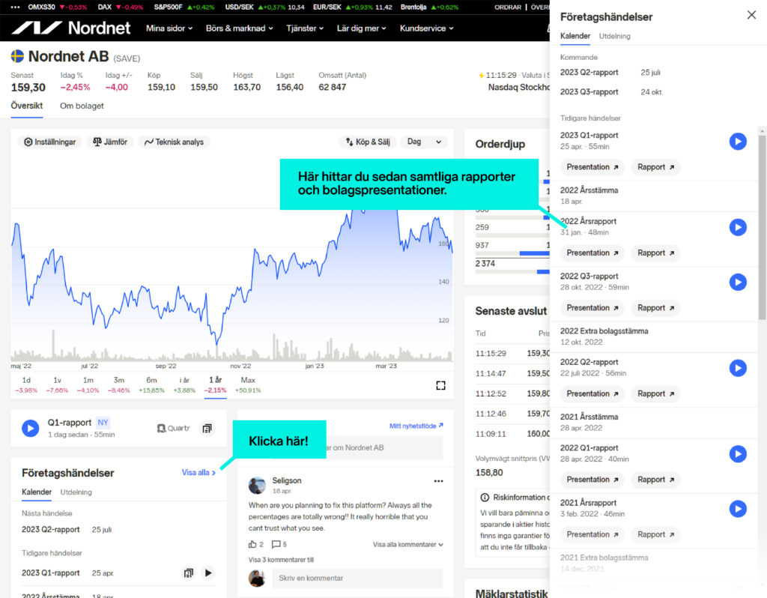This screenshot has height=598, width=767.
Task: Select Kalender tab in side panel
Action: (575, 36)
